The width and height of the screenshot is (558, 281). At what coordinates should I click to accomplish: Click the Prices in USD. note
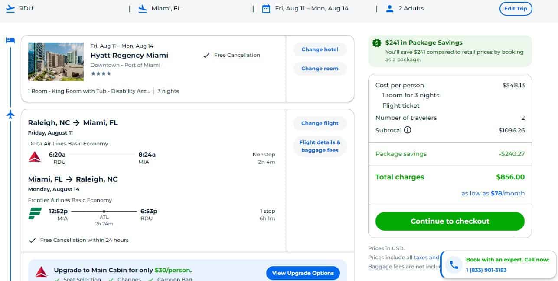[x=386, y=248]
